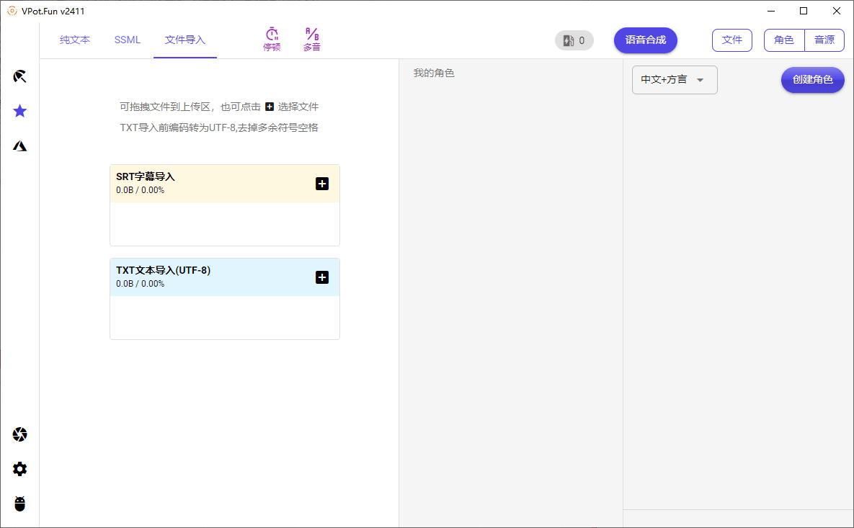Click the plus icon on TXT文本导入
The width and height of the screenshot is (854, 528).
322,277
